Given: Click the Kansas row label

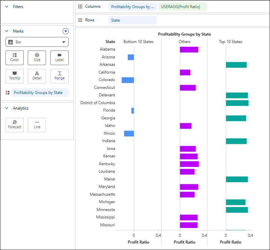Looking at the screenshot, I should 109,156.
